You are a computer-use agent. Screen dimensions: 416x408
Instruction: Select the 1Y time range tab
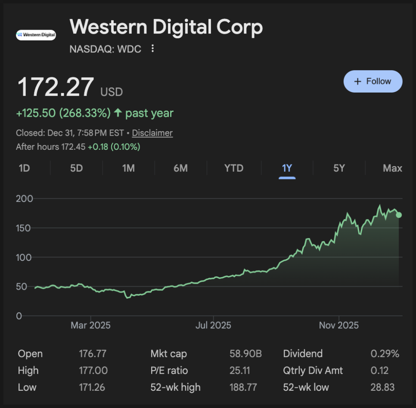click(x=287, y=168)
